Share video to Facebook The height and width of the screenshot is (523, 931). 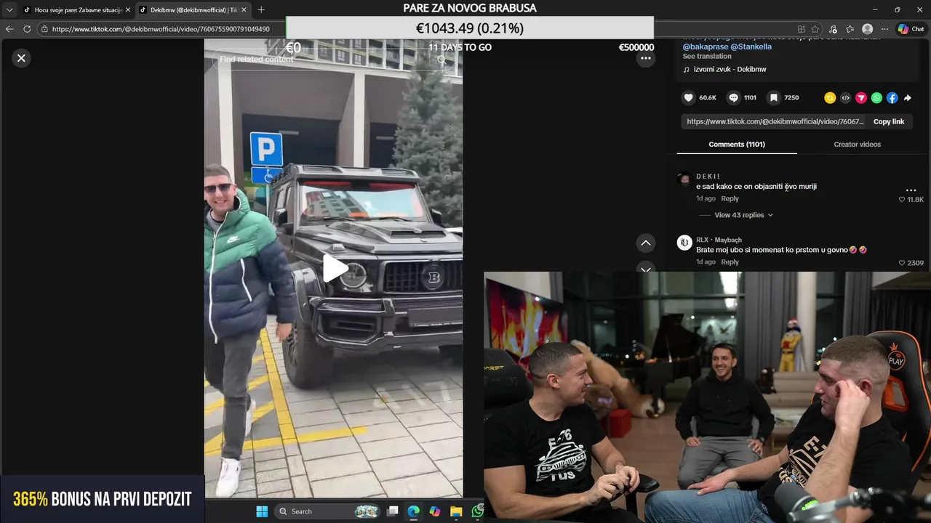892,97
